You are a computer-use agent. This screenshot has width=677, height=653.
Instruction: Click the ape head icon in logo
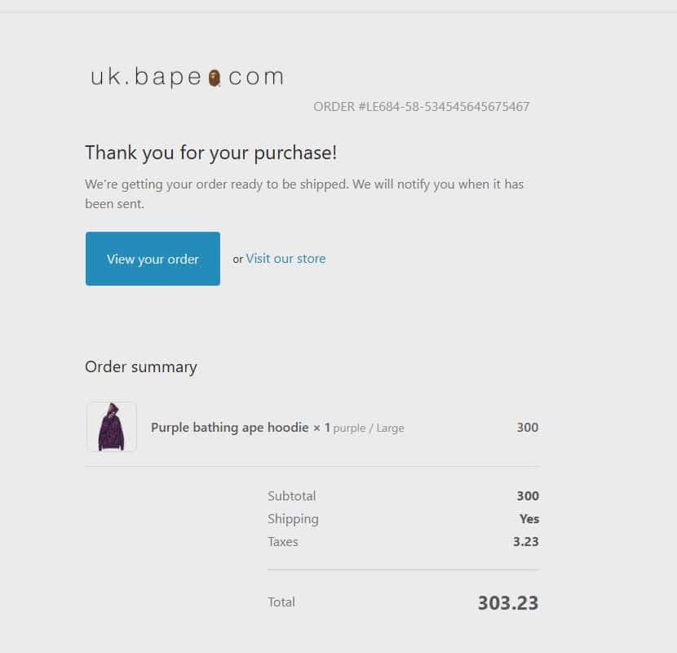215,78
